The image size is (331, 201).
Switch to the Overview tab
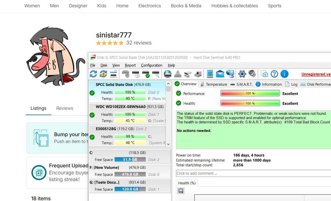point(186,84)
